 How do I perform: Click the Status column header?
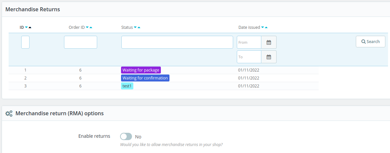(x=127, y=27)
